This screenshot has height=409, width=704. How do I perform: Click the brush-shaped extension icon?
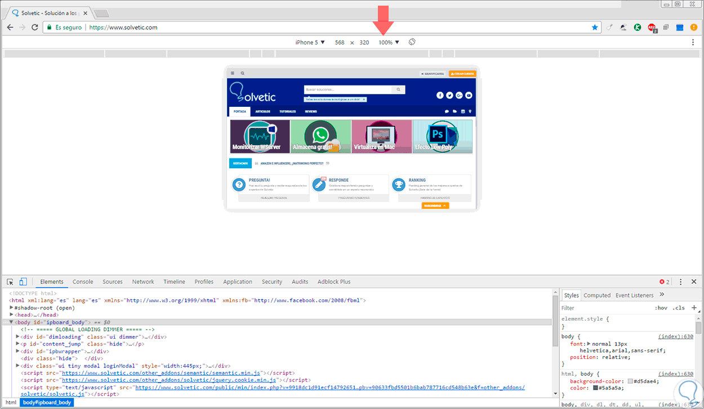click(610, 27)
